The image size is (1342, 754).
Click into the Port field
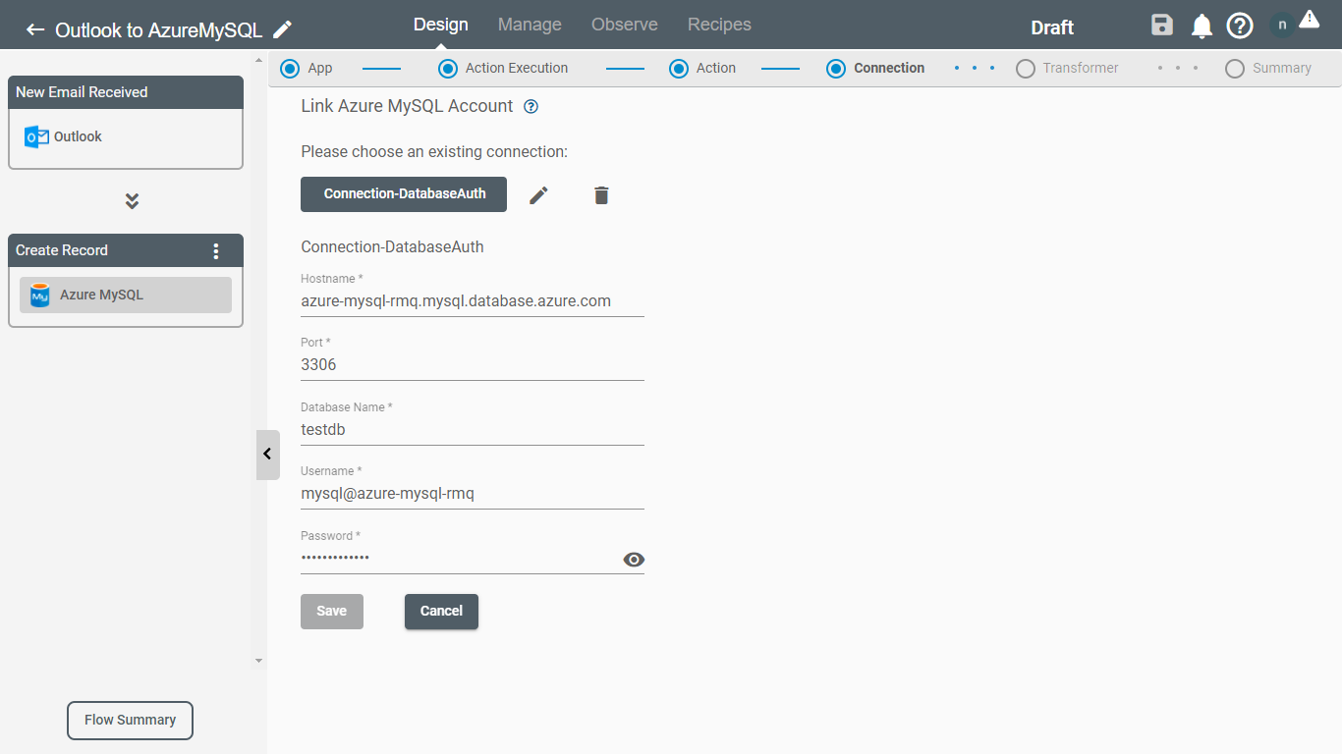point(473,365)
